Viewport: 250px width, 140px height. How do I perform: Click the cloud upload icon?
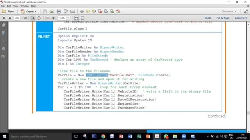52,11
